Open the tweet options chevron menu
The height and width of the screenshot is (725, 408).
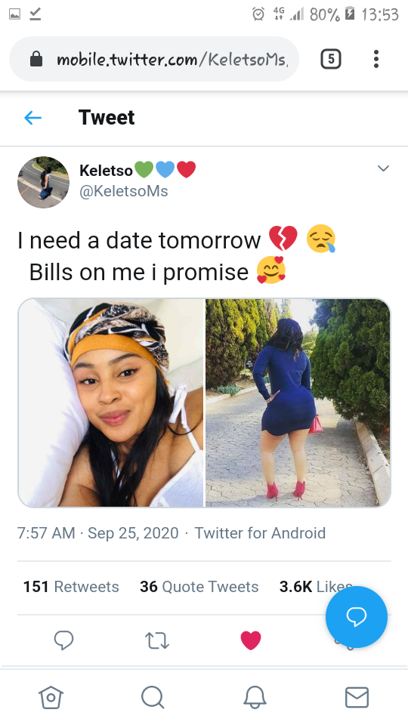click(383, 168)
